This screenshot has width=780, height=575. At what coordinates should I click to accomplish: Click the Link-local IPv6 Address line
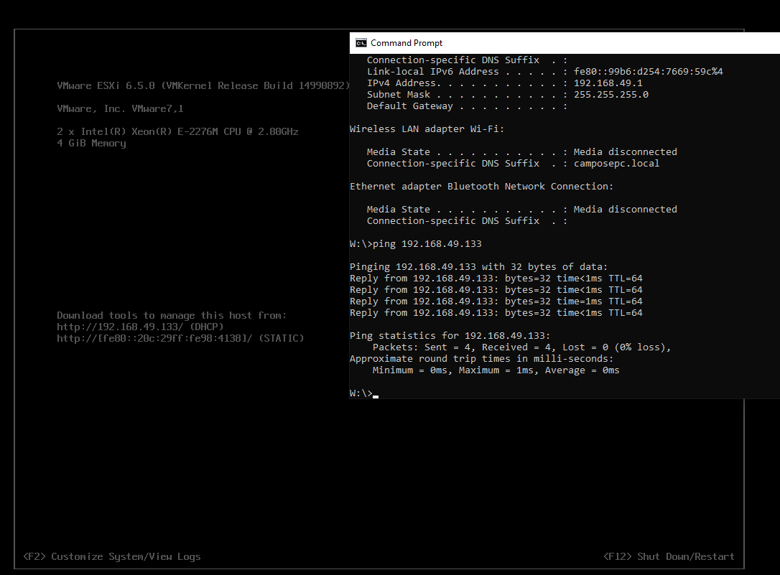(544, 72)
